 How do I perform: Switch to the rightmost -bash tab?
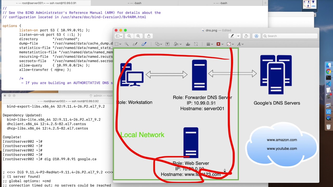[221, 3]
